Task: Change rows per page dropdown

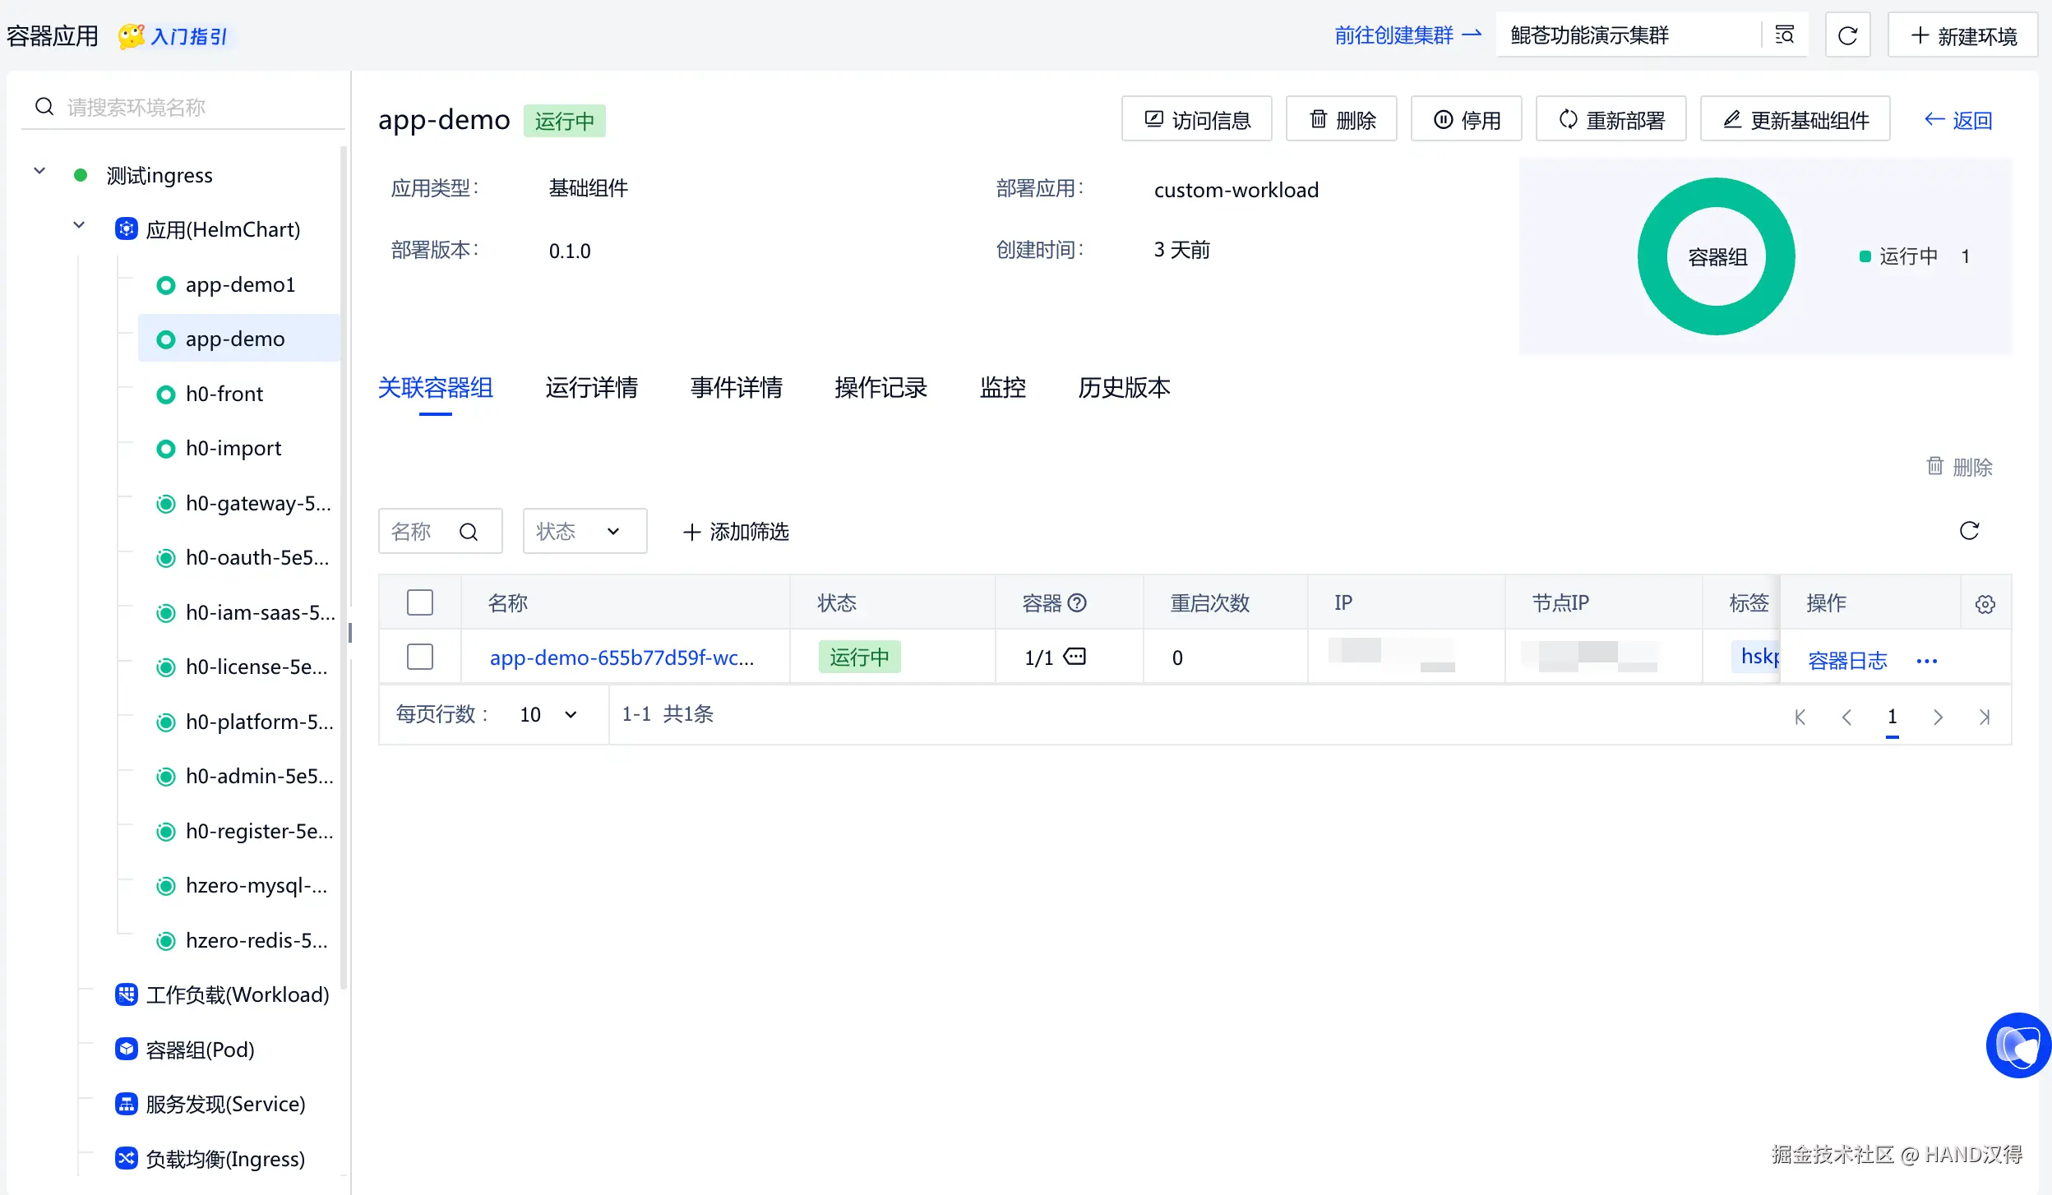Action: [x=548, y=715]
